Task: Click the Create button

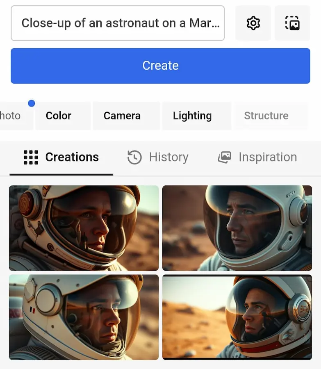Action: [x=160, y=66]
